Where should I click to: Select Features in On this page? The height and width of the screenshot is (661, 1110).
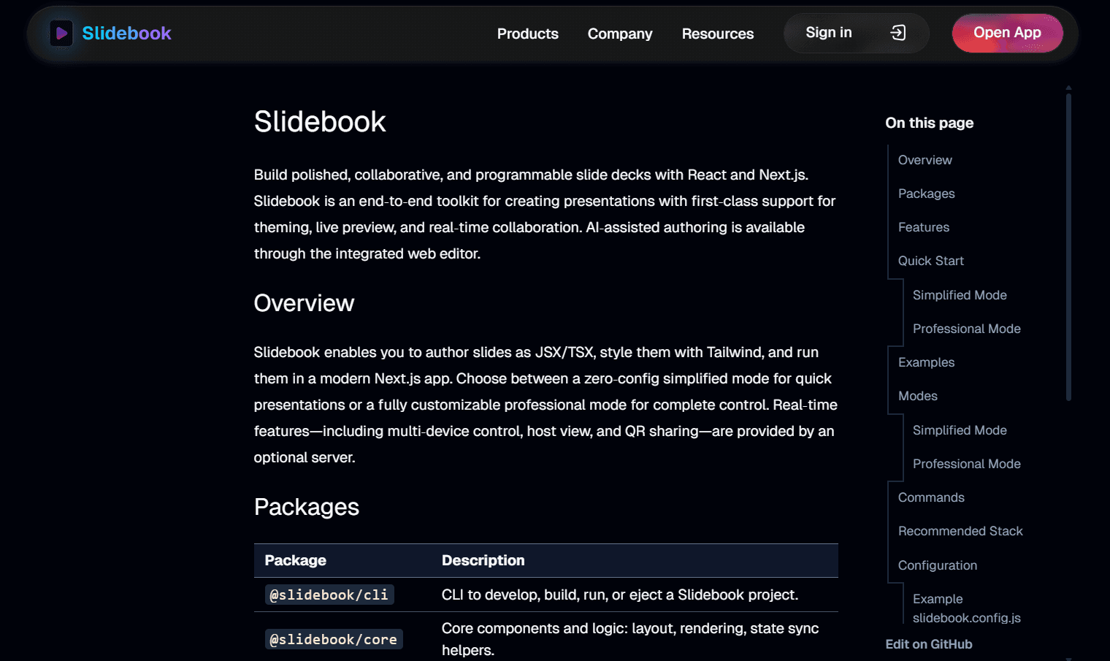[923, 227]
